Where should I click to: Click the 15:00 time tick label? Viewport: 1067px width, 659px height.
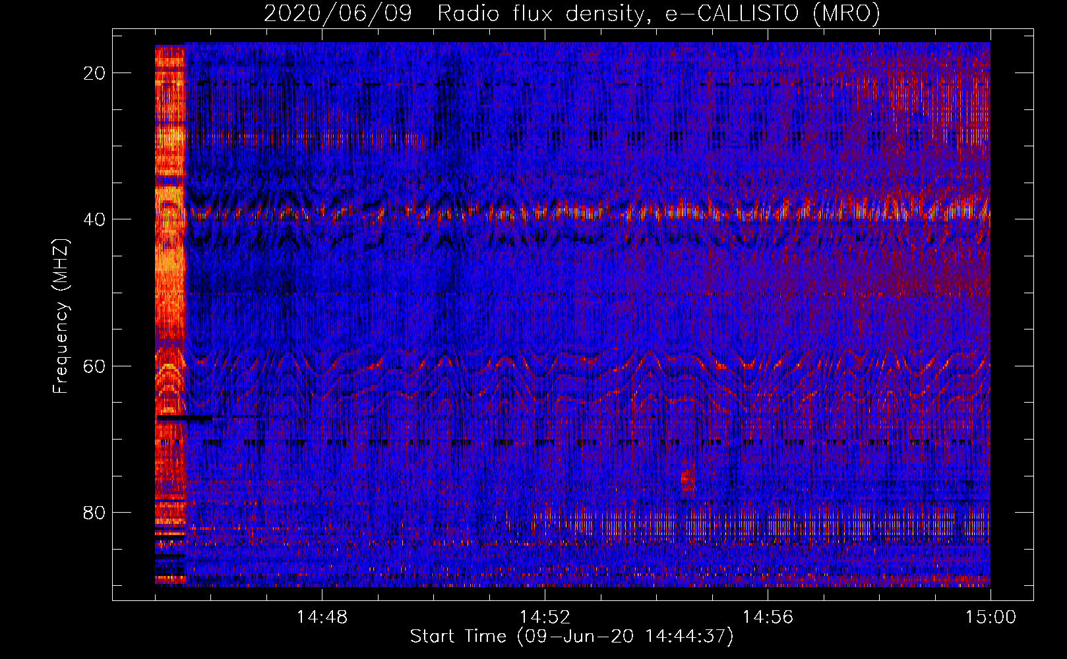(x=991, y=617)
